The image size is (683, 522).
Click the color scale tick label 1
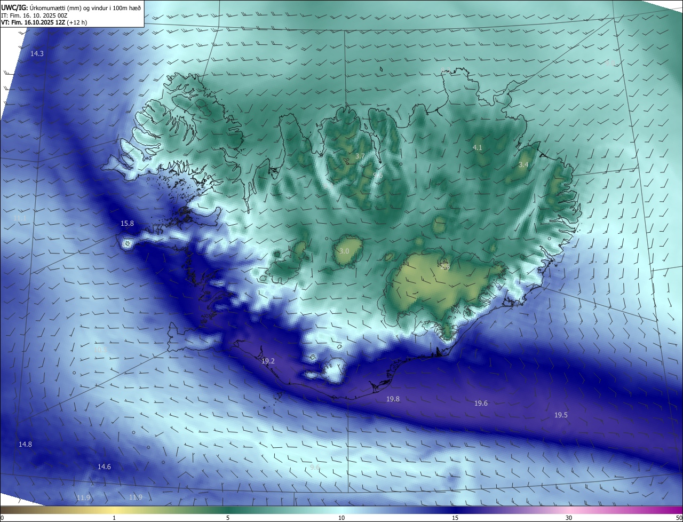[114, 518]
